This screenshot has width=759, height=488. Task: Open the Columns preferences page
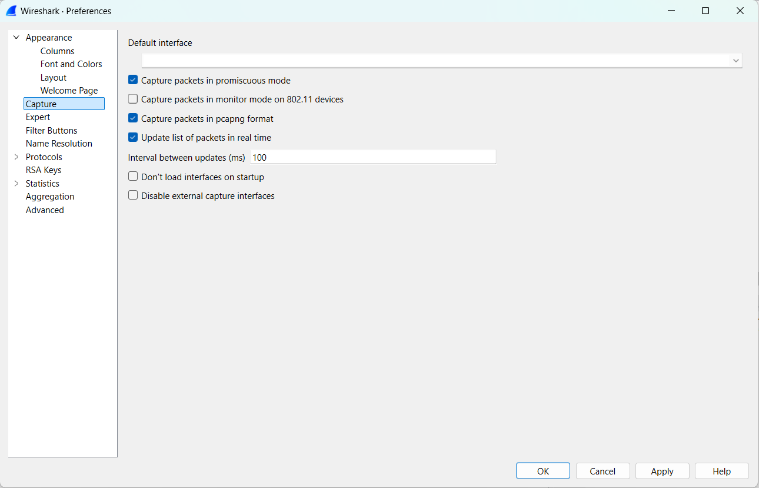click(58, 51)
